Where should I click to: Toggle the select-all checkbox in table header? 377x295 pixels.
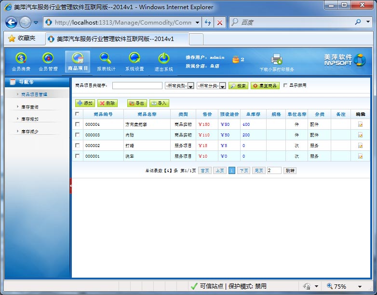pyautogui.click(x=77, y=114)
